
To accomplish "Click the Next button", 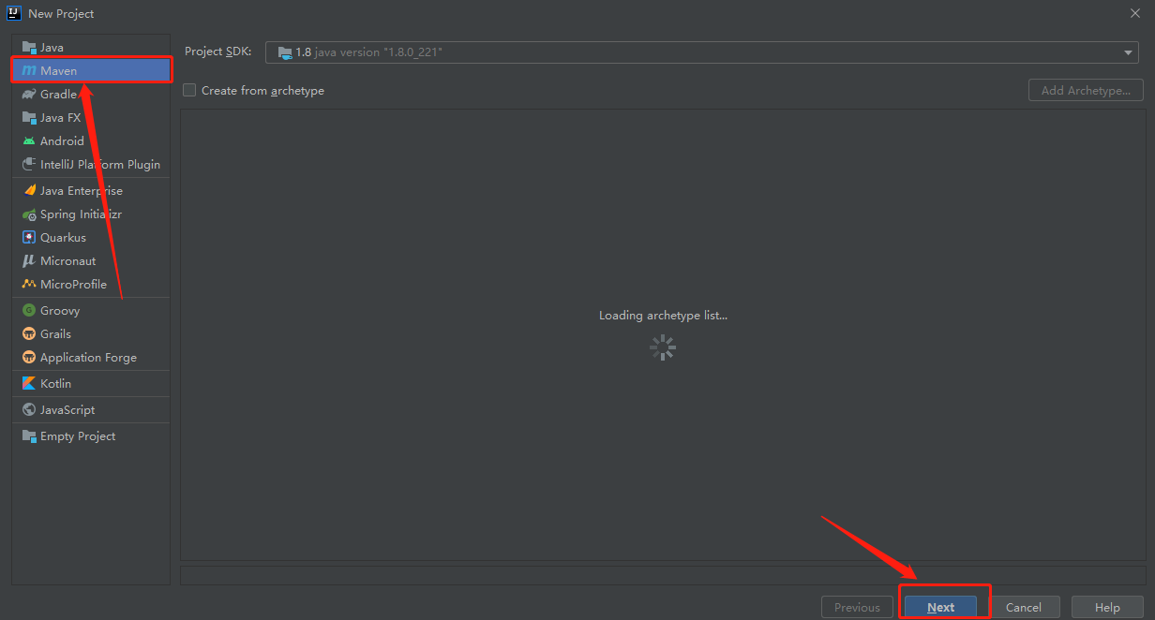I will [940, 607].
